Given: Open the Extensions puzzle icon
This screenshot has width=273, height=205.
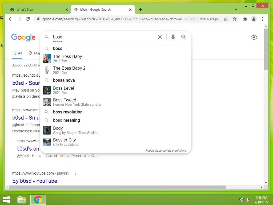Looking at the screenshot, I should click(x=245, y=19).
